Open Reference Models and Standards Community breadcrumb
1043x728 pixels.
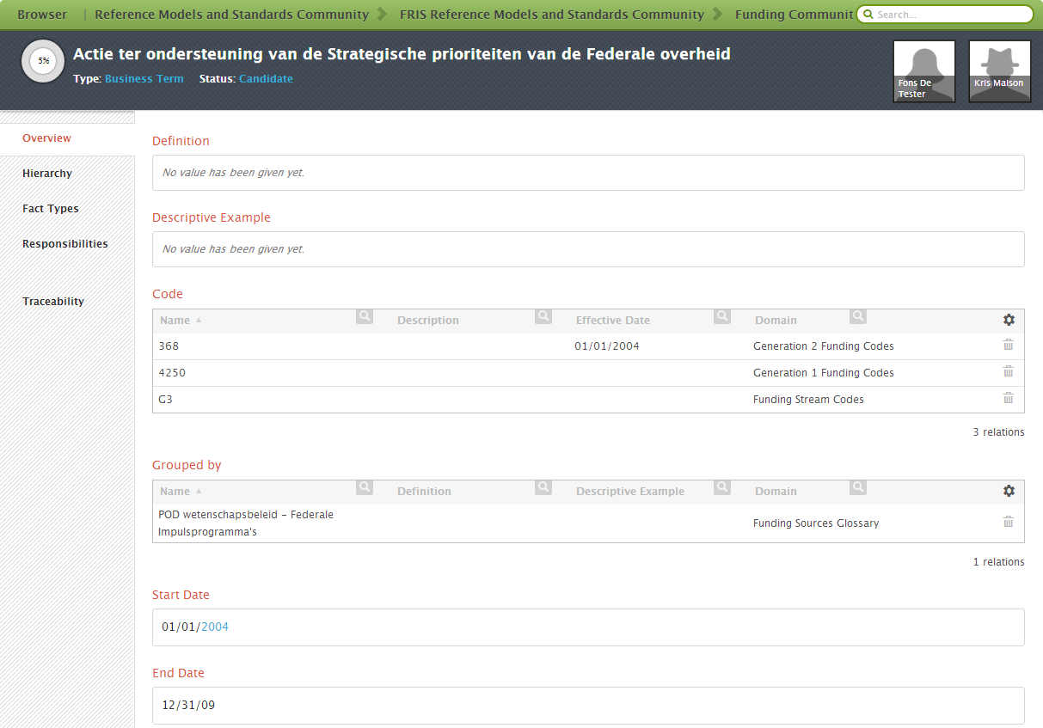pos(231,15)
